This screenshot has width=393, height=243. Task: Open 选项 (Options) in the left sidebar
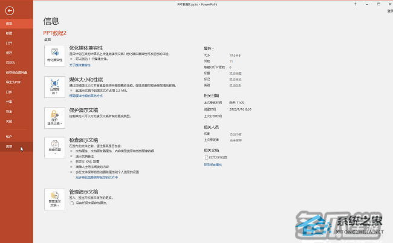tap(9, 146)
